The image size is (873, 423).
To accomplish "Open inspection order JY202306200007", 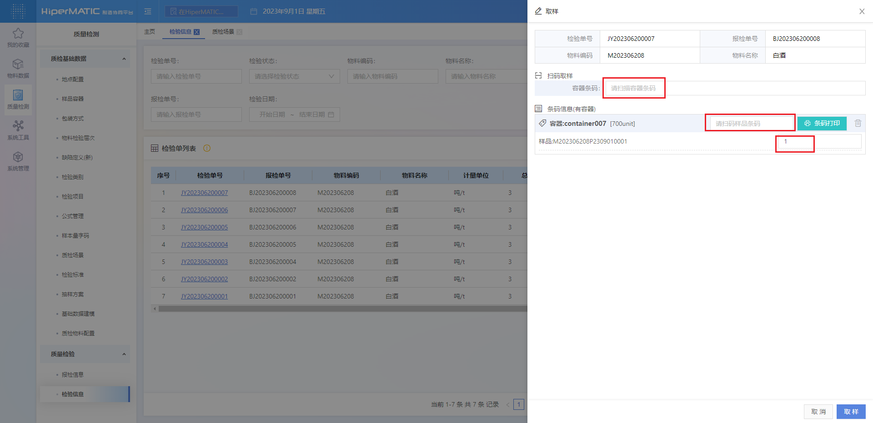I will 205,193.
